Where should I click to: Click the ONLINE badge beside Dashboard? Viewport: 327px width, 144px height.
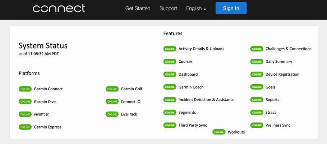pos(170,74)
